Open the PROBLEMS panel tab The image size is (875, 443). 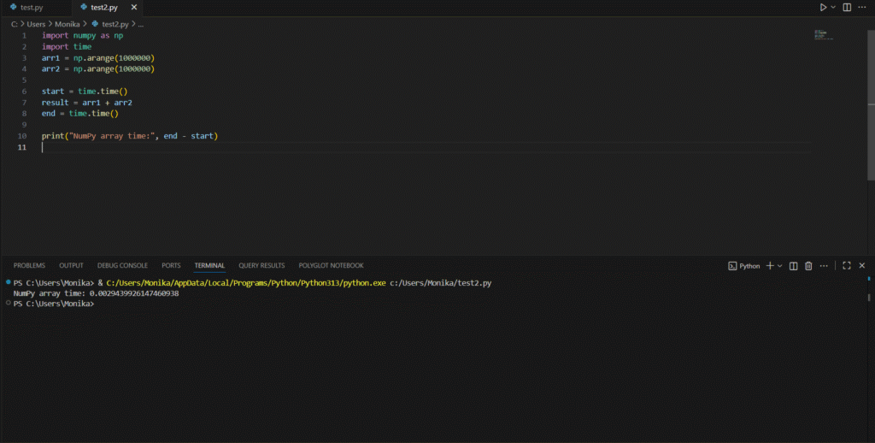[x=29, y=265]
